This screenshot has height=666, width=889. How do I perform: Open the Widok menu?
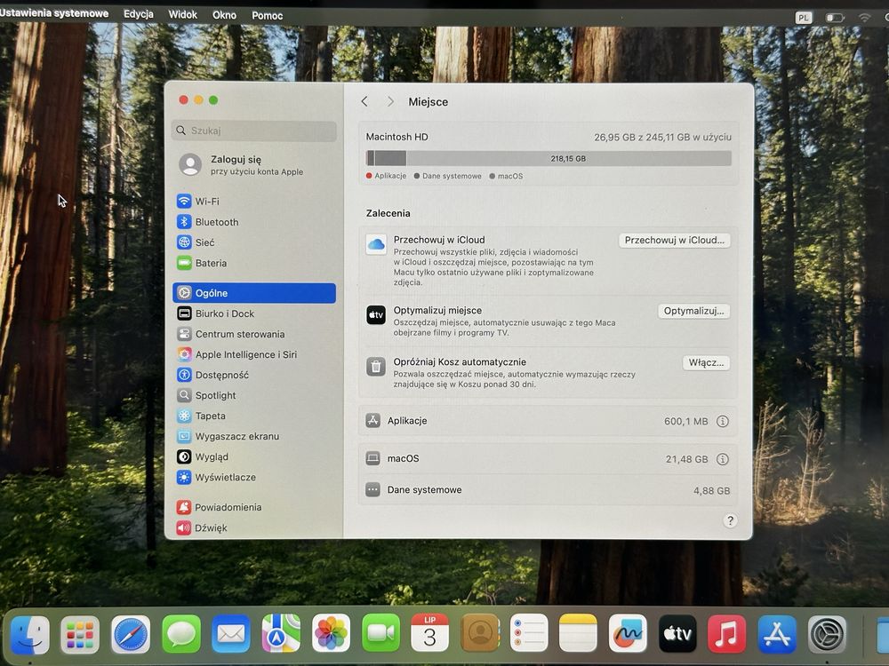coord(182,15)
